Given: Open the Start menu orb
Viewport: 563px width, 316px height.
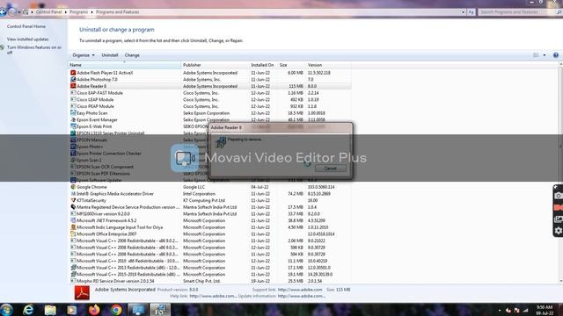Looking at the screenshot, I should (x=6, y=310).
